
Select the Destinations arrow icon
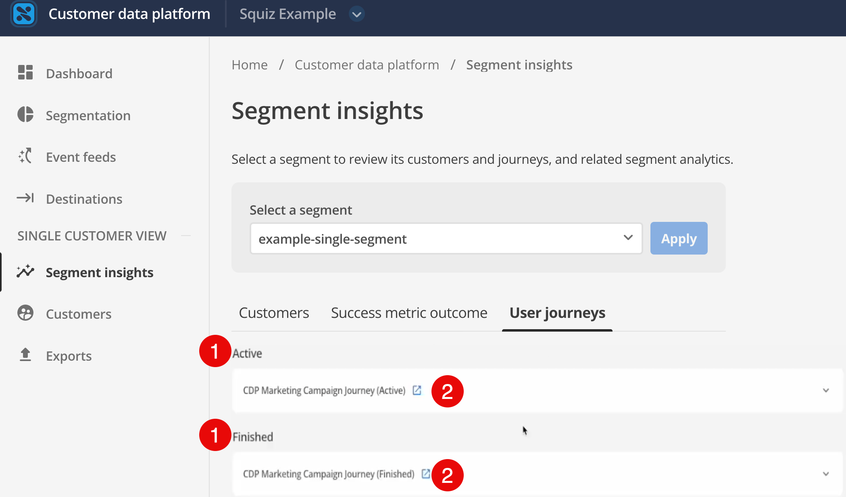25,198
